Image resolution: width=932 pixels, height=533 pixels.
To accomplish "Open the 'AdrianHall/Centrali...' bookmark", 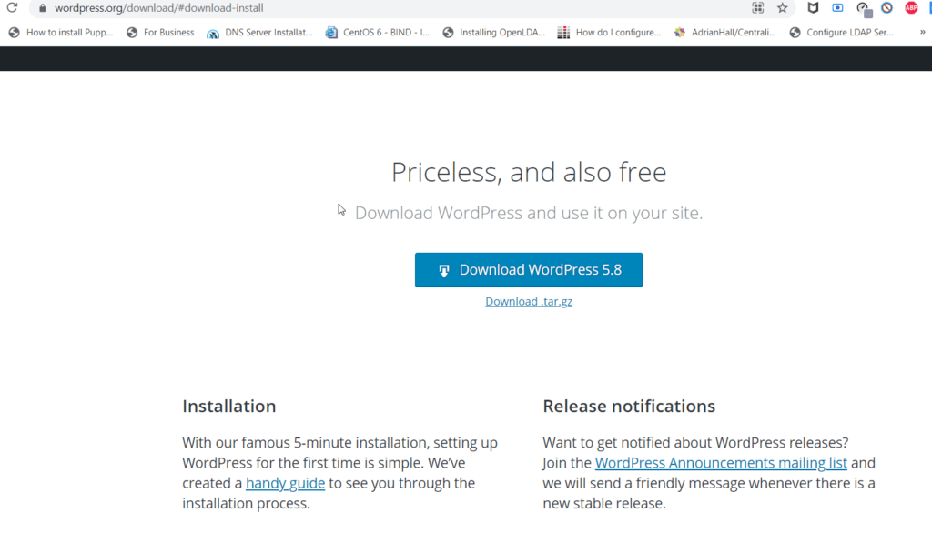I will coord(725,33).
